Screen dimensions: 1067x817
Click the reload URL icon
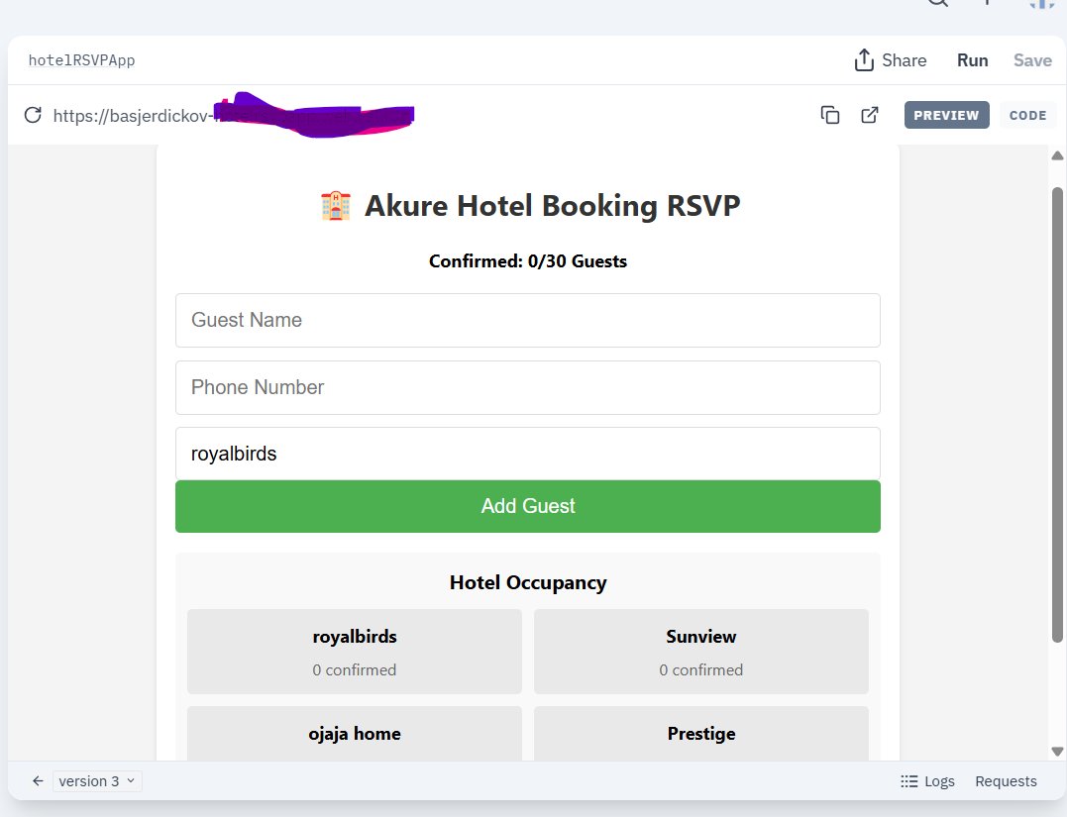33,115
